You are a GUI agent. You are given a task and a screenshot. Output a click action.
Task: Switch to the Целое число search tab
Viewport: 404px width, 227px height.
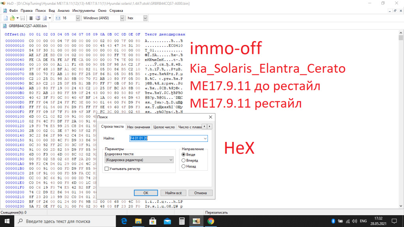click(164, 127)
